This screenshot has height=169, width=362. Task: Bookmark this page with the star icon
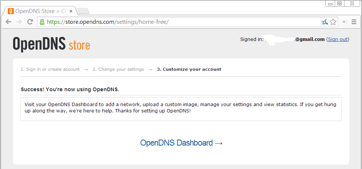(333, 22)
